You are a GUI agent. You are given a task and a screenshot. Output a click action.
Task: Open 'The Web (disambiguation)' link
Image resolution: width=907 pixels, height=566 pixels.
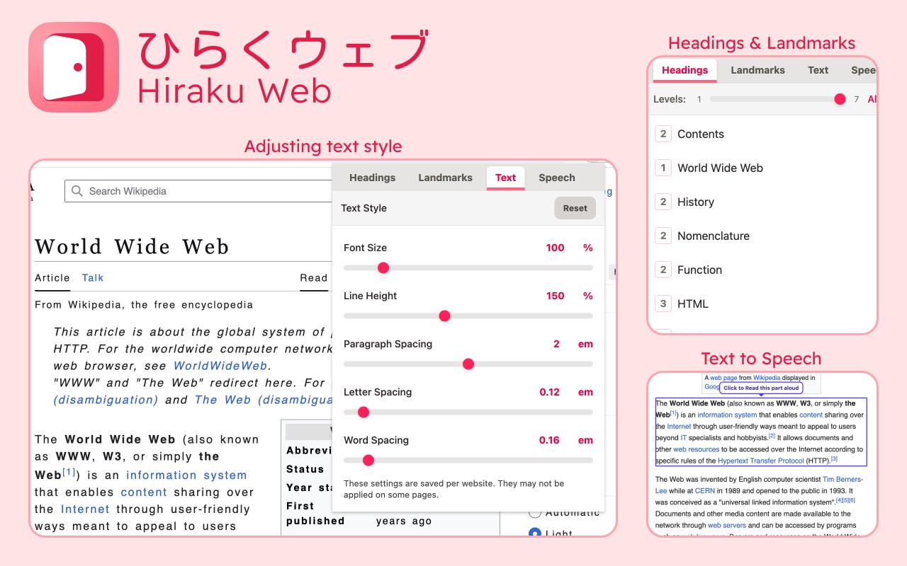(x=263, y=400)
